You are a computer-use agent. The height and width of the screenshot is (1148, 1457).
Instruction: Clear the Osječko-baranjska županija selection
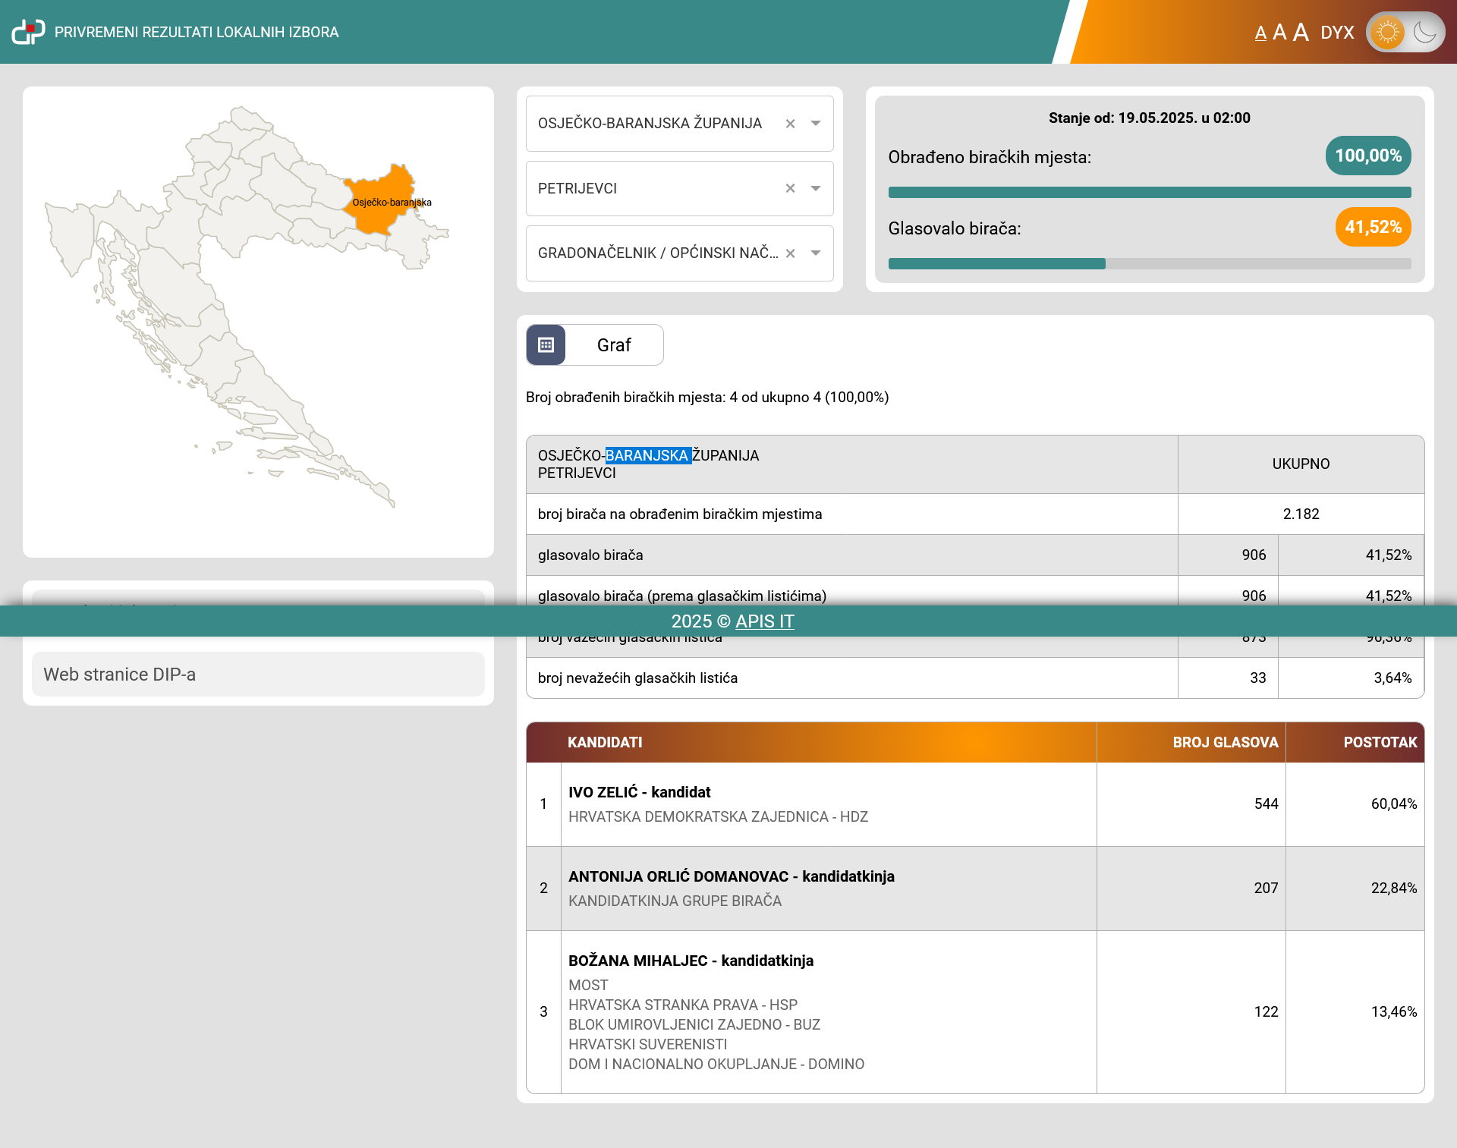tap(790, 124)
